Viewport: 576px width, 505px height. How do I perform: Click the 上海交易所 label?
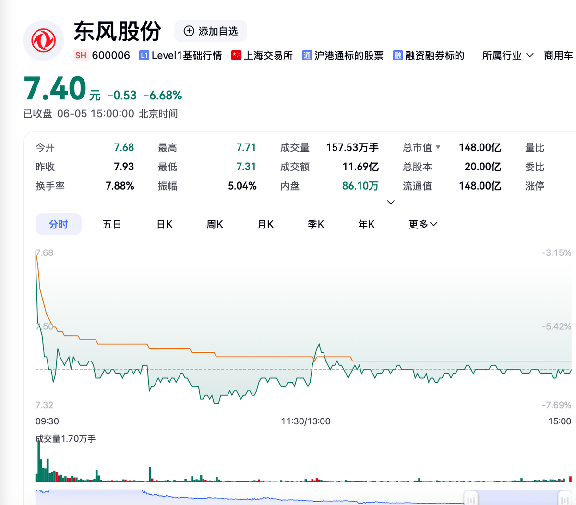tap(268, 55)
